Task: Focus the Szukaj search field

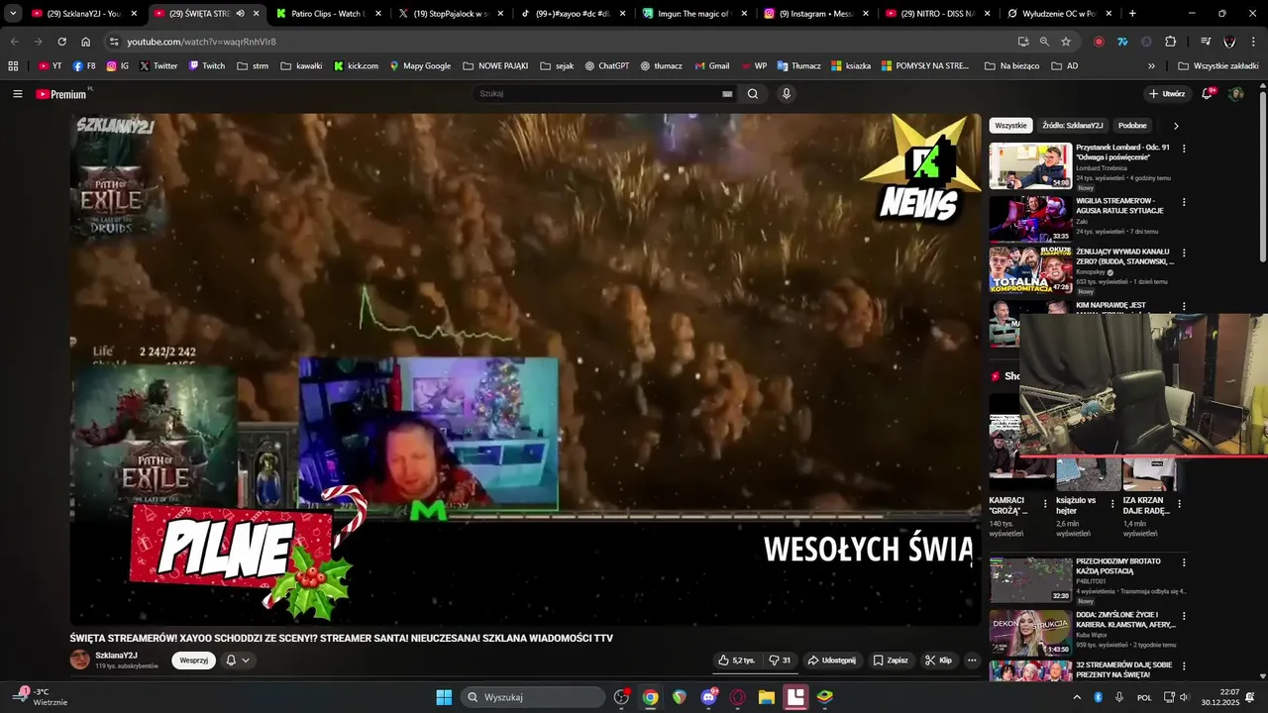Action: 599,94
